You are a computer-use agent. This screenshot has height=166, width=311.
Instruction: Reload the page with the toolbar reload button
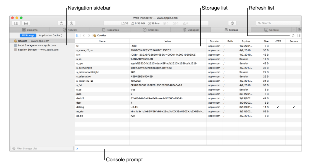coord(61,23)
